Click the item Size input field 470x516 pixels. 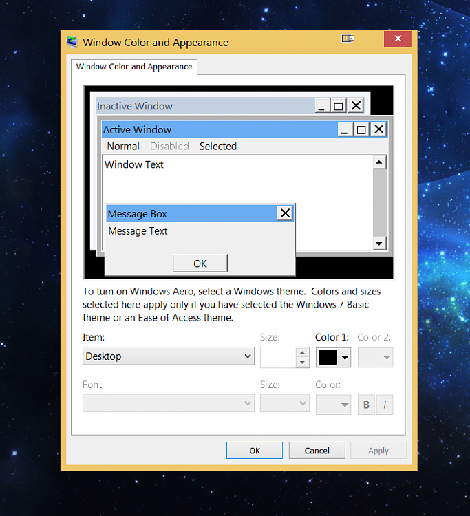tap(277, 357)
